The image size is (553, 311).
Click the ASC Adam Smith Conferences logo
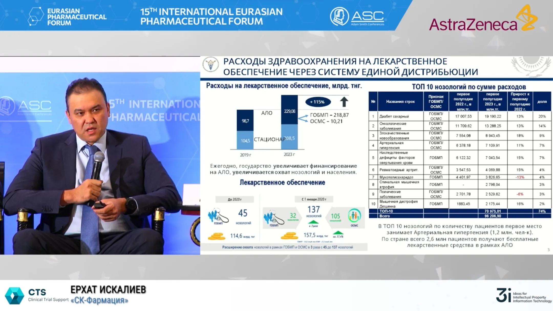click(x=357, y=16)
